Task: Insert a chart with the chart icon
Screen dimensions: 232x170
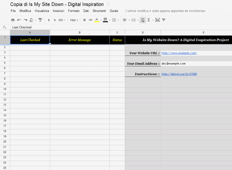Action: (x=158, y=20)
